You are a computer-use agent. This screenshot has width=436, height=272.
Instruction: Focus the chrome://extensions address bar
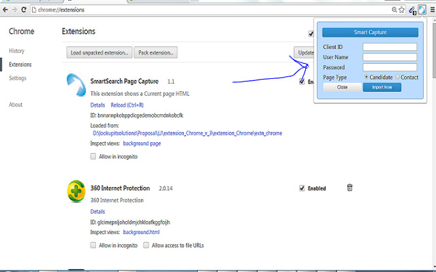click(x=211, y=10)
